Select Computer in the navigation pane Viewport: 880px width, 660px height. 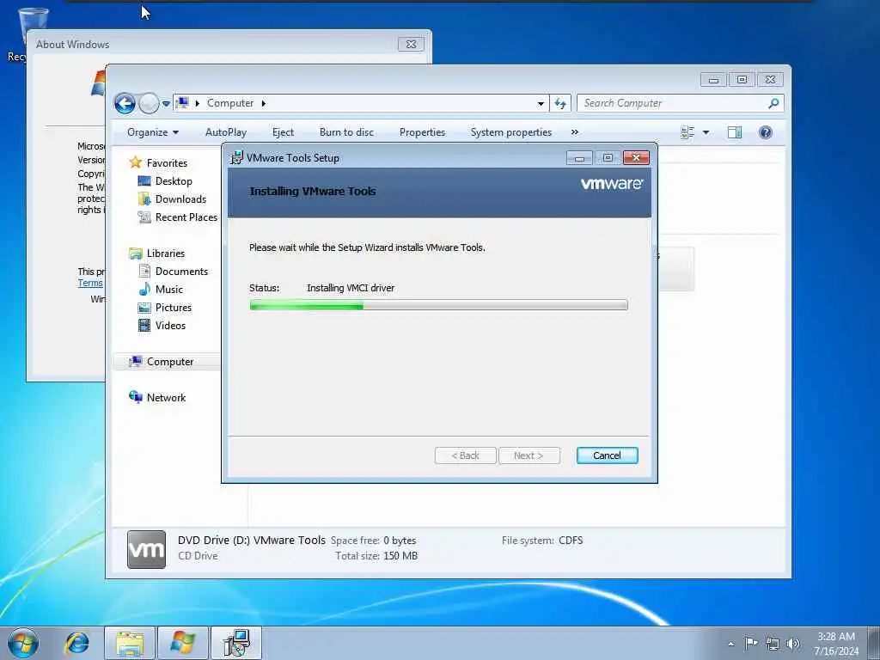[169, 362]
